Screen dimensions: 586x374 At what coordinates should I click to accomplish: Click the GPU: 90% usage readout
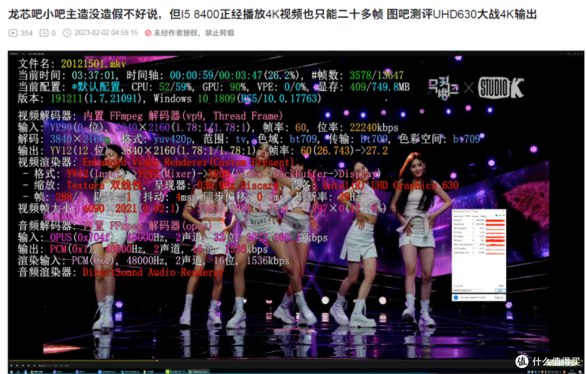point(224,87)
